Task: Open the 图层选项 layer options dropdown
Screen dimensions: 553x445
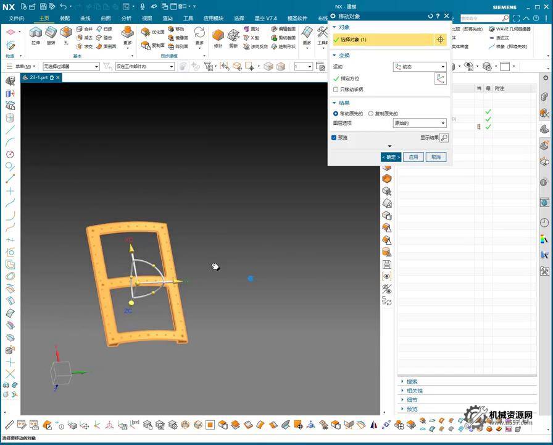Action: (420, 124)
